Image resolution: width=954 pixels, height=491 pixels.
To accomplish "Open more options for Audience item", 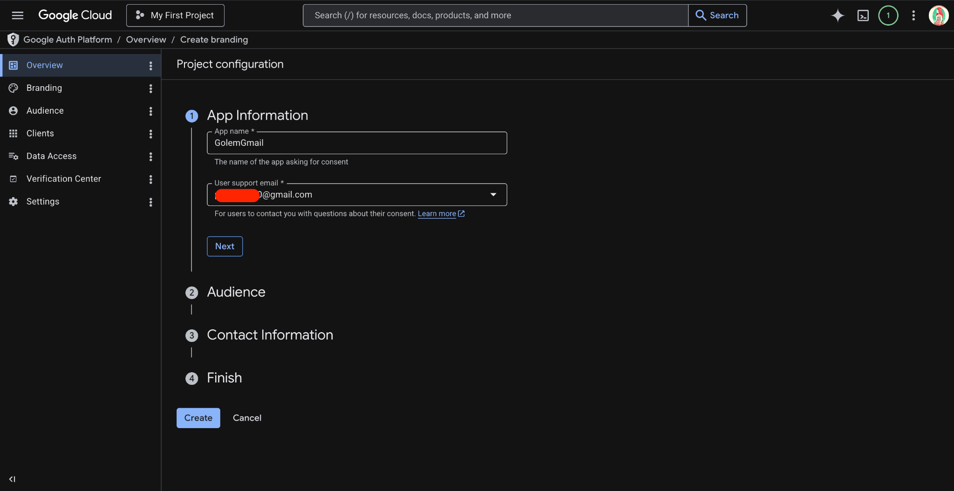I will coord(150,111).
